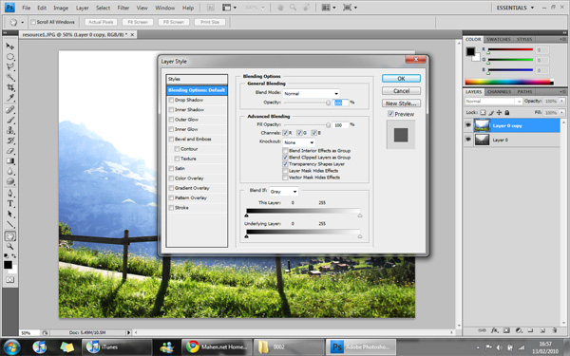Open the Blend Mode dropdown in dialog
570x356 pixels.
point(312,93)
